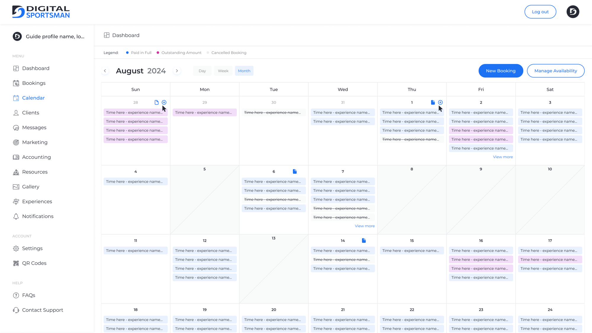
Task: Click the New Booking button
Action: pos(501,71)
